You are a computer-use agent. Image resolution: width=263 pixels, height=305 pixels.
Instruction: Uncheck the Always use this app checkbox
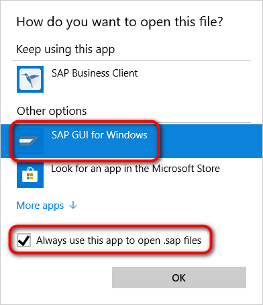23,241
